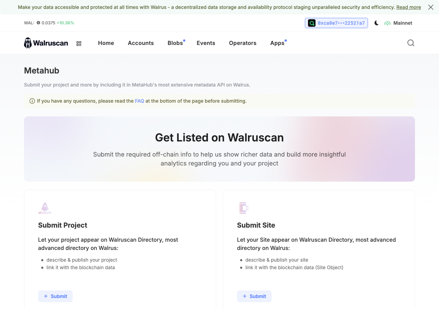Click the connected wallet avatar icon
Screen dimensions: 439x309
[311, 23]
